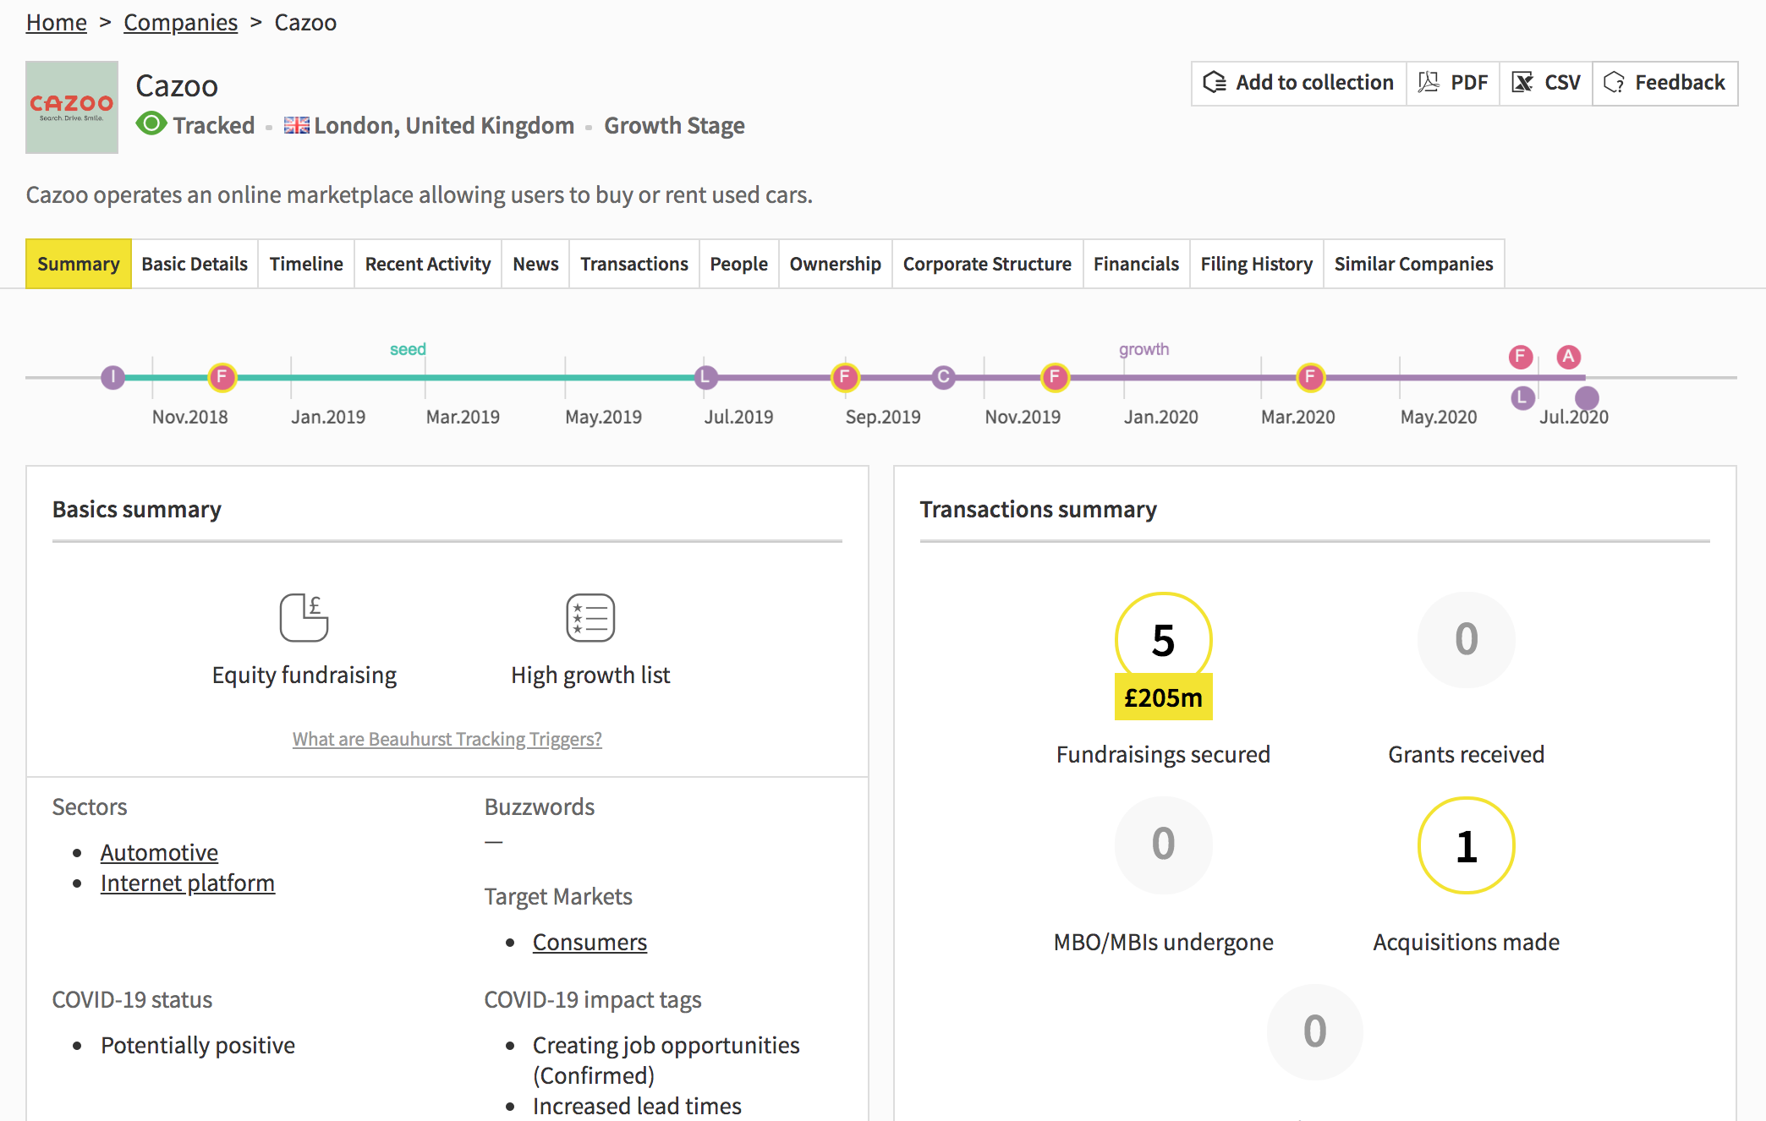Click the 0 grants received circle
Viewport: 1766px width, 1121px height.
[1467, 639]
